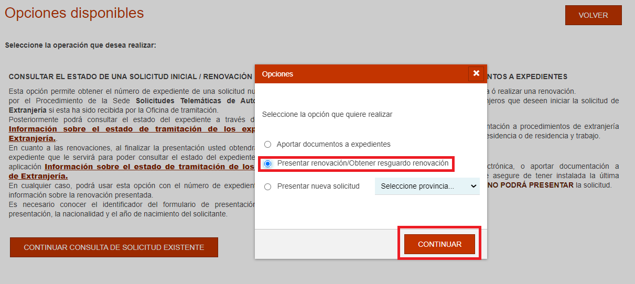Click the 'NO PODRÁ PRESENTAR' bold text
This screenshot has width=635, height=284.
point(530,185)
